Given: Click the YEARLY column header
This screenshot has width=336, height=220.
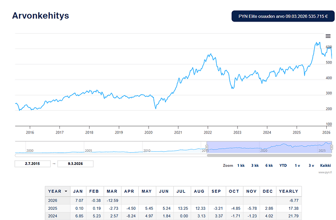Looking at the screenshot, I should point(287,191).
